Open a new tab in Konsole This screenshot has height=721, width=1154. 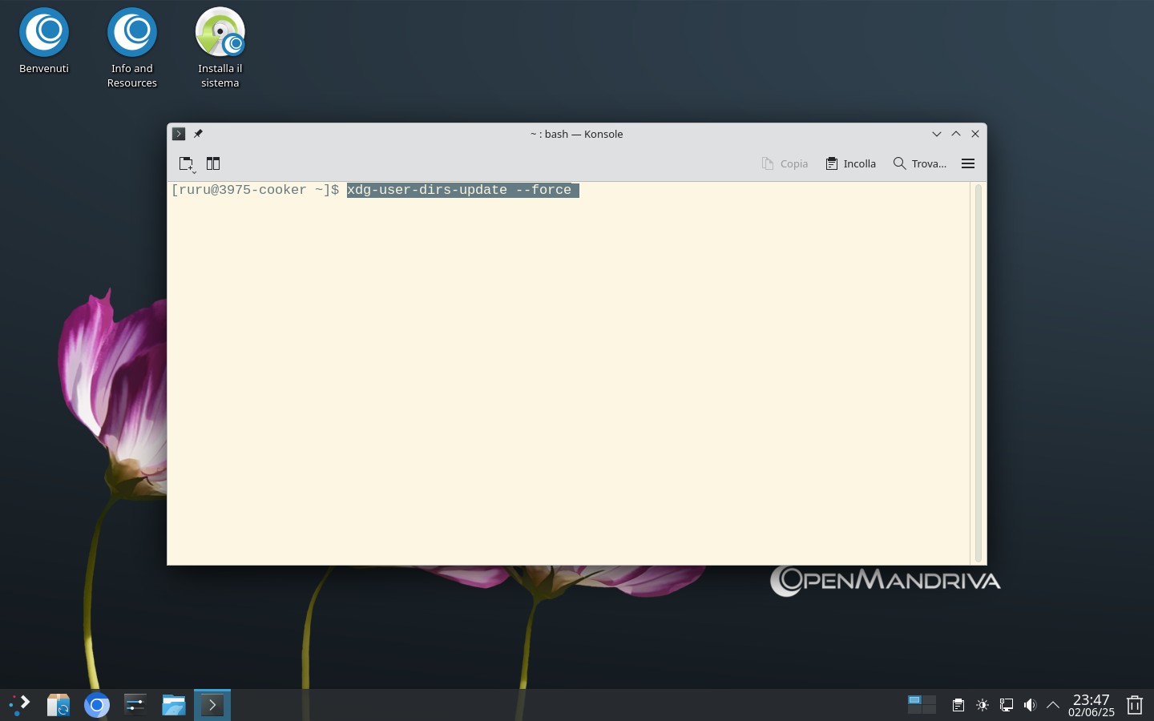187,163
